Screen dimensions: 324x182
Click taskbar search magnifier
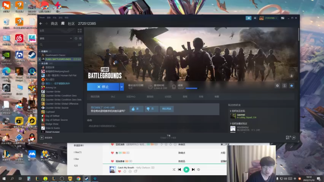click(12, 178)
